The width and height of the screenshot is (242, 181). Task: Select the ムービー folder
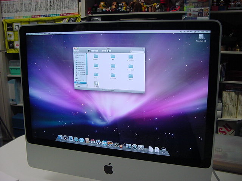(x=113, y=67)
